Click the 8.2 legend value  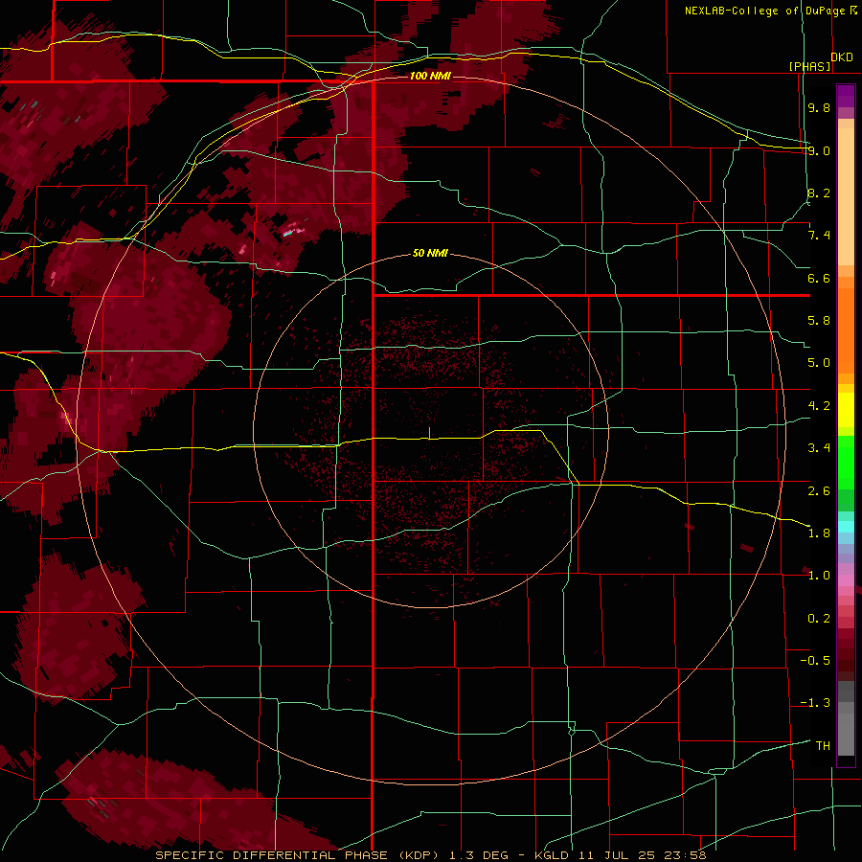[819, 193]
